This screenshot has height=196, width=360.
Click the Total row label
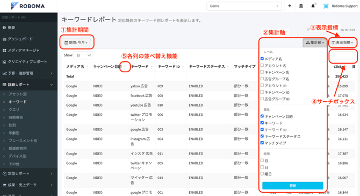(70, 76)
